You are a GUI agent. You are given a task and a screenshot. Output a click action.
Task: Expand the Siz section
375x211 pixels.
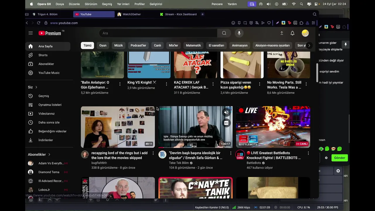coord(33,87)
